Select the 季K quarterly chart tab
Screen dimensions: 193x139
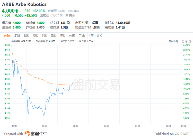coord(54,36)
